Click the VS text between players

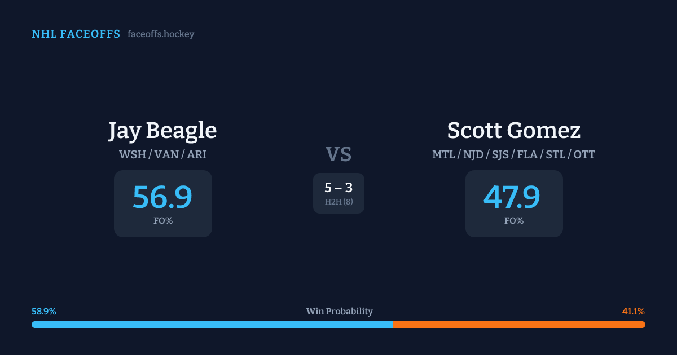coord(338,154)
